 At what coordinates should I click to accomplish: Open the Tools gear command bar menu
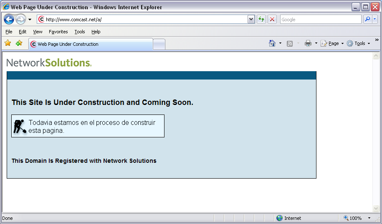coord(358,43)
